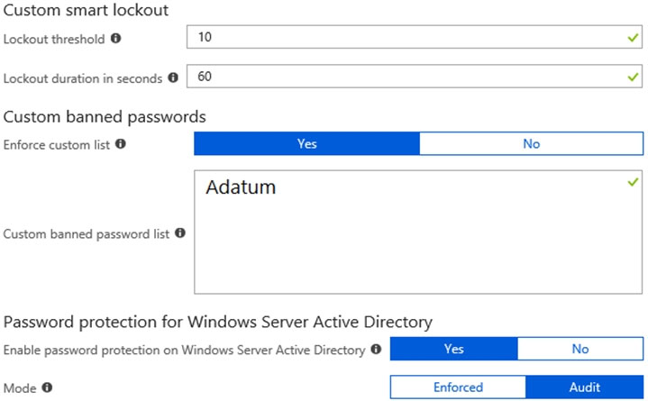The image size is (648, 401).
Task: Set Enforce custom list to Yes
Action: 306,143
